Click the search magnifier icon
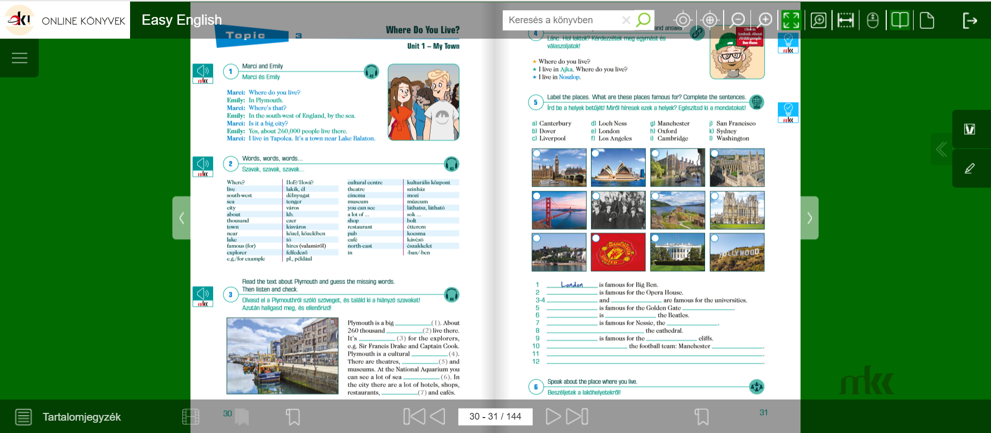Screen dimensions: 991x433 pyautogui.click(x=643, y=20)
